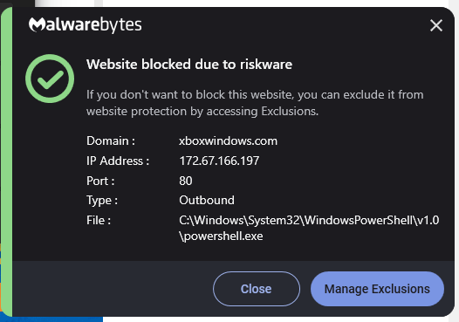Screen dimensions: 459x322
Task: Click the Outbound type value
Action: 207,200
